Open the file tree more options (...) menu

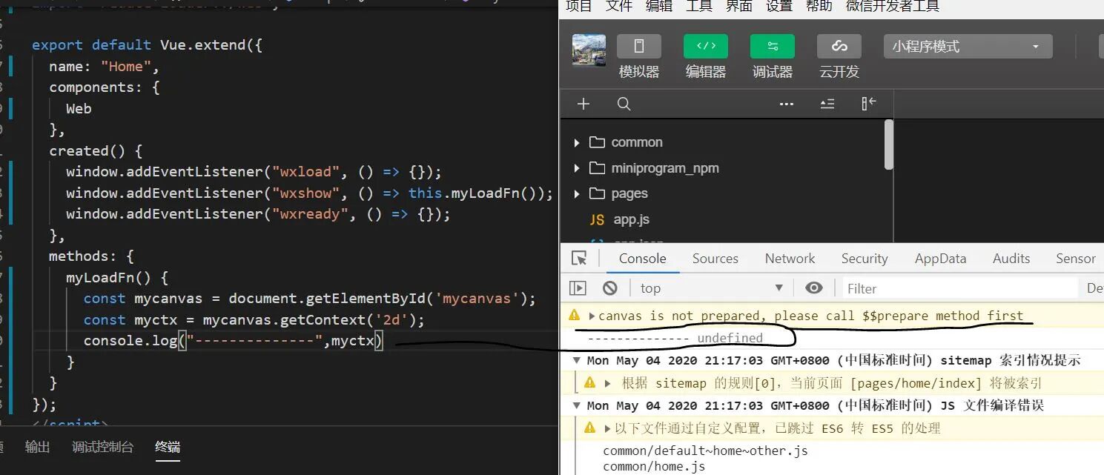pos(787,104)
